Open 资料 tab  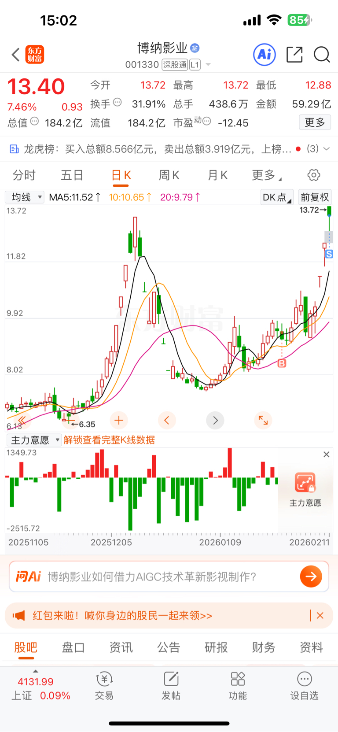(311, 647)
